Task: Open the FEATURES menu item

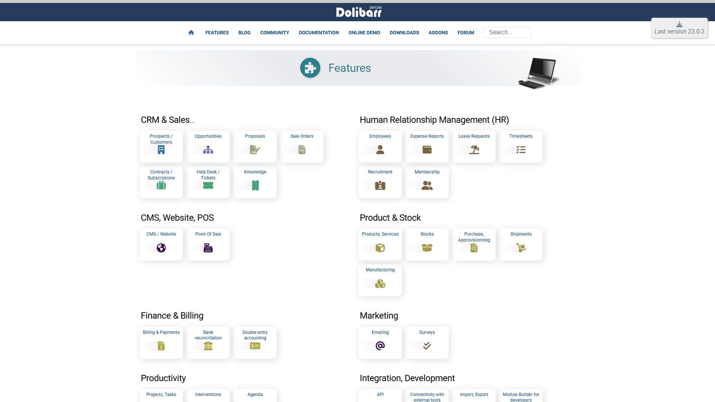Action: coord(217,33)
